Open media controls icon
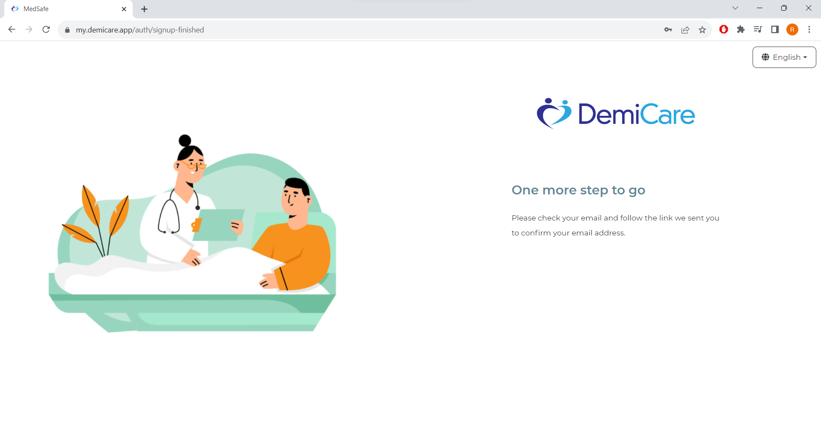The image size is (821, 435). (758, 29)
